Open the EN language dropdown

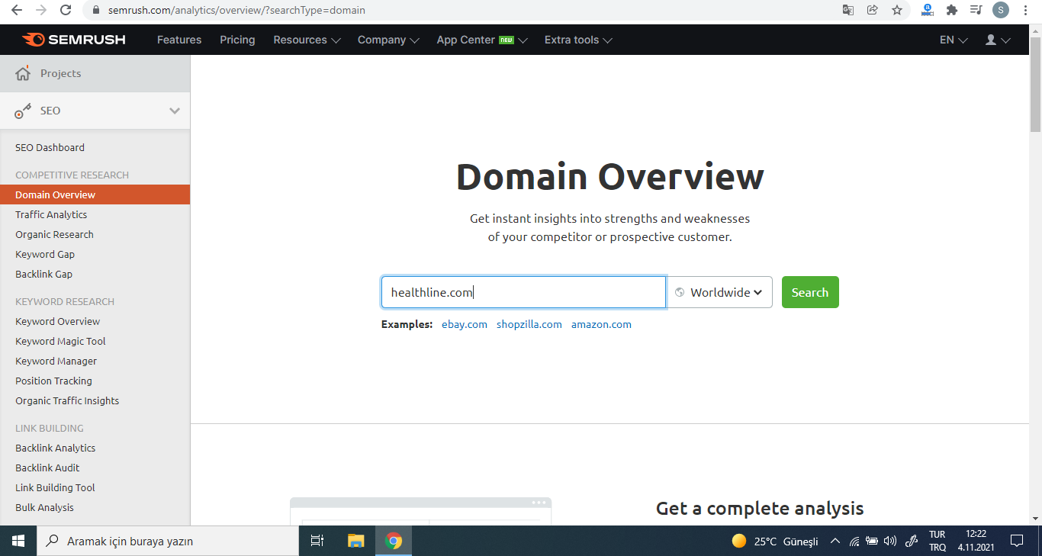[954, 40]
